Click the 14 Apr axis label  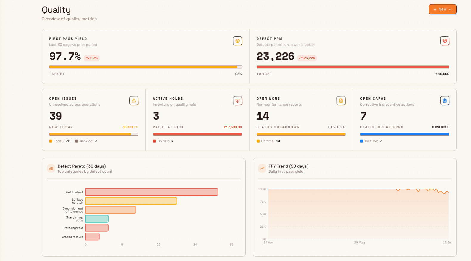(x=268, y=243)
